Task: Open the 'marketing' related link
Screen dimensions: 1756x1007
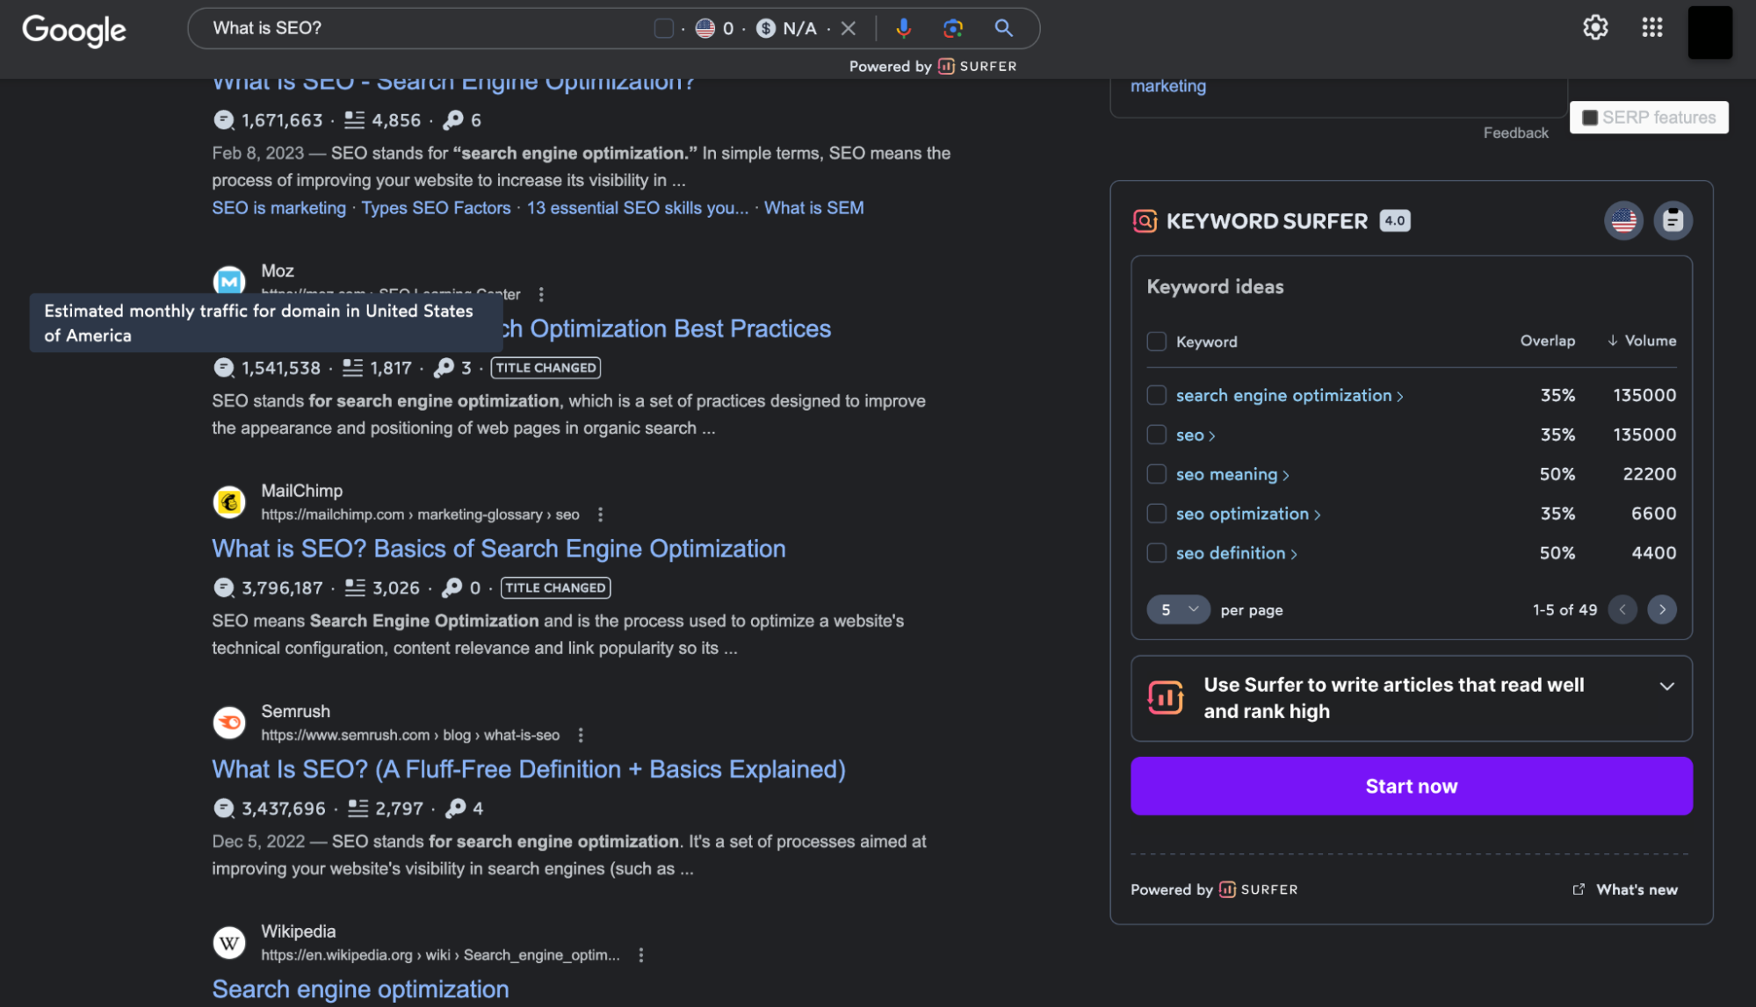Action: pos(1167,86)
